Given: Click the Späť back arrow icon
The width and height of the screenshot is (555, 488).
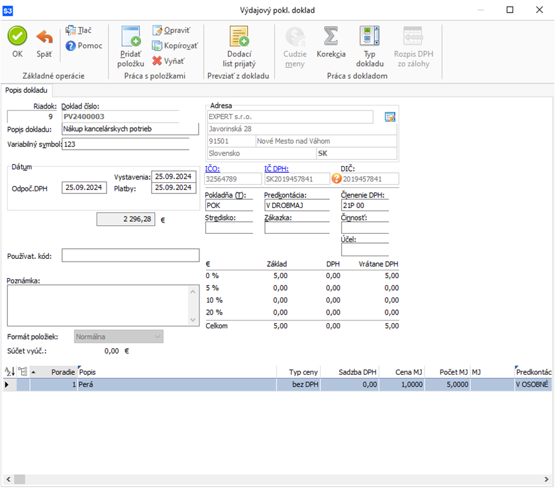Looking at the screenshot, I should 44,36.
